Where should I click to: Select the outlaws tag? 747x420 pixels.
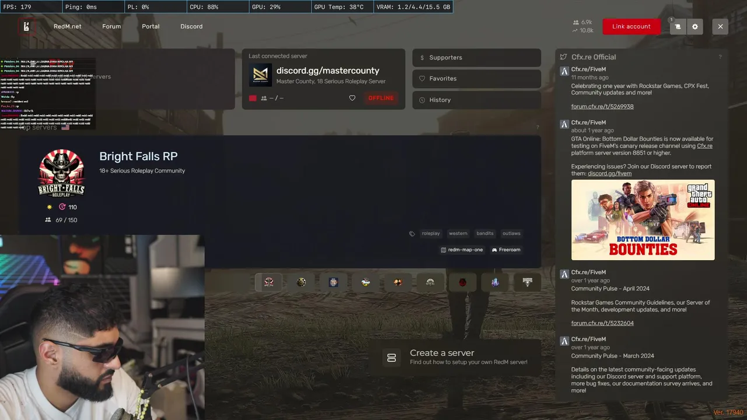pyautogui.click(x=511, y=233)
